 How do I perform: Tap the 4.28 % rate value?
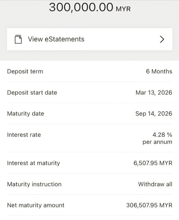[162, 135]
